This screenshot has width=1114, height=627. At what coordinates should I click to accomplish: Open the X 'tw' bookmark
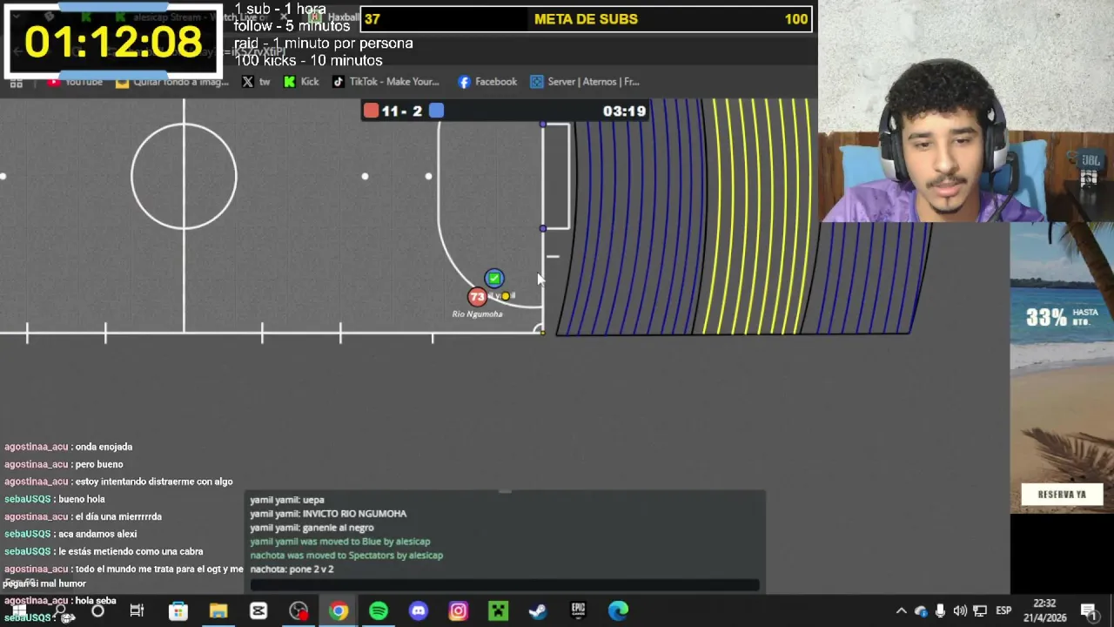[256, 82]
